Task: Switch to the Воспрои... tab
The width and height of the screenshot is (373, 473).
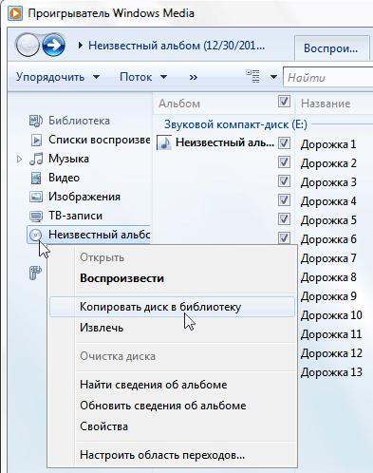Action: click(331, 48)
